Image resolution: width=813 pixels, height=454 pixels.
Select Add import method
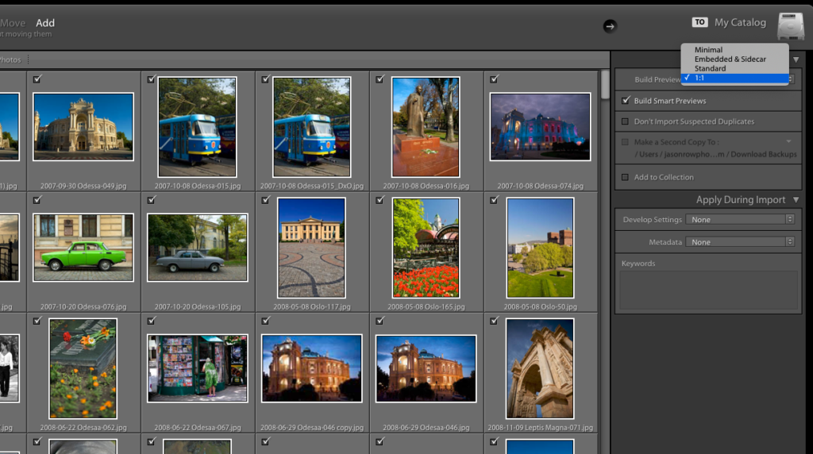[45, 23]
